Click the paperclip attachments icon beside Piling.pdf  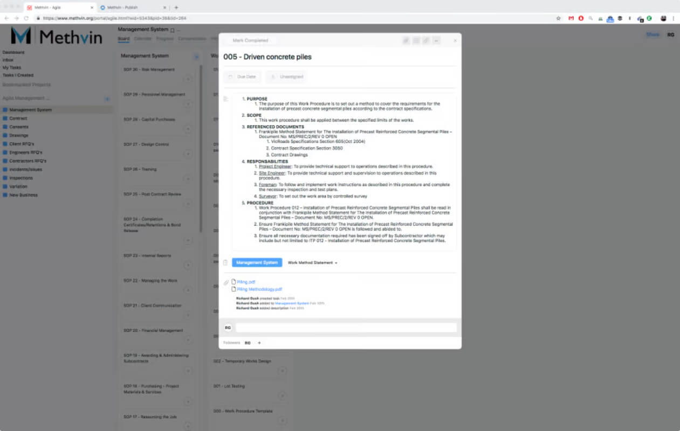tap(226, 282)
